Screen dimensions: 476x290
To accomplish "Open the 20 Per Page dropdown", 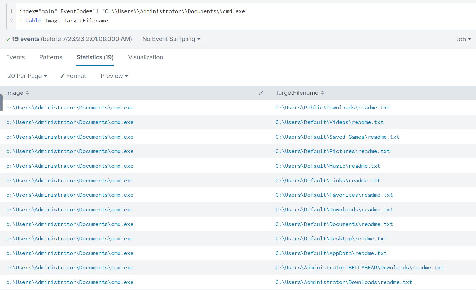I will tap(27, 76).
